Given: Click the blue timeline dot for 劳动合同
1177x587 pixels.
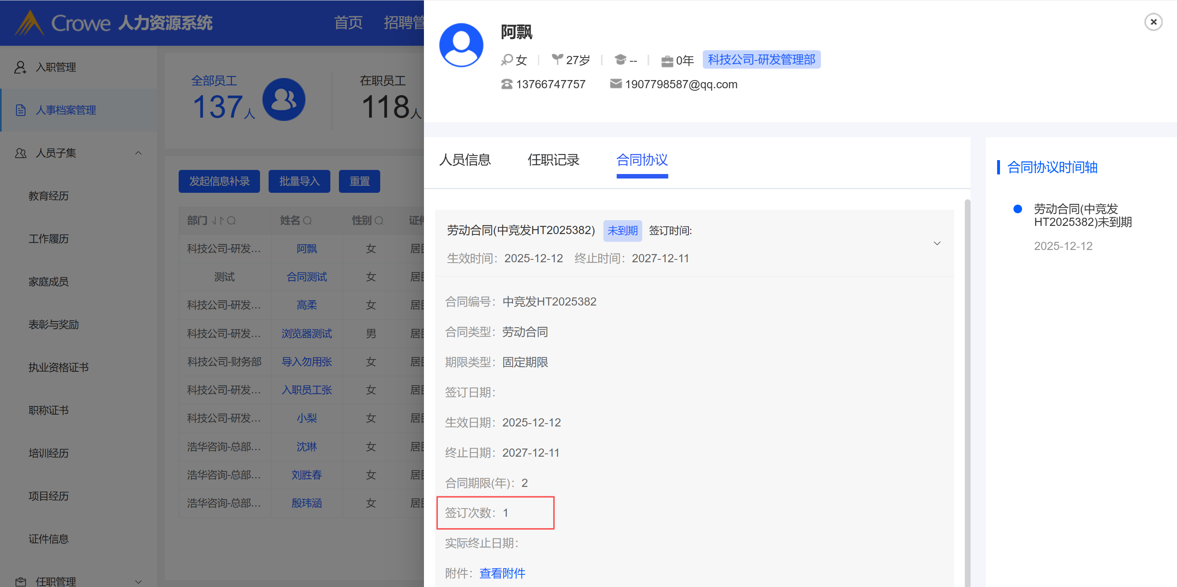Looking at the screenshot, I should coord(1017,209).
